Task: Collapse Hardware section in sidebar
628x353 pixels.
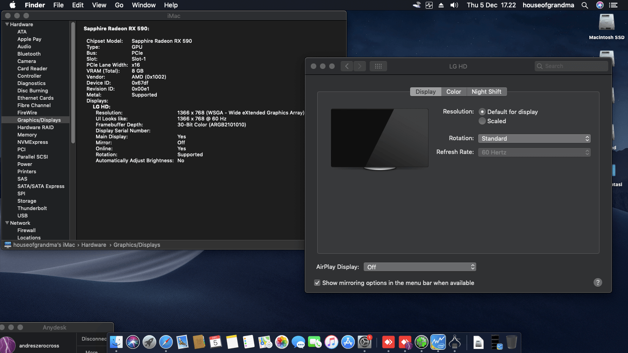Action: coord(7,24)
